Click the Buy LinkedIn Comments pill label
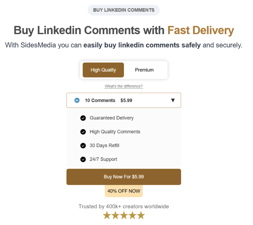The height and width of the screenshot is (225, 253). tap(124, 10)
